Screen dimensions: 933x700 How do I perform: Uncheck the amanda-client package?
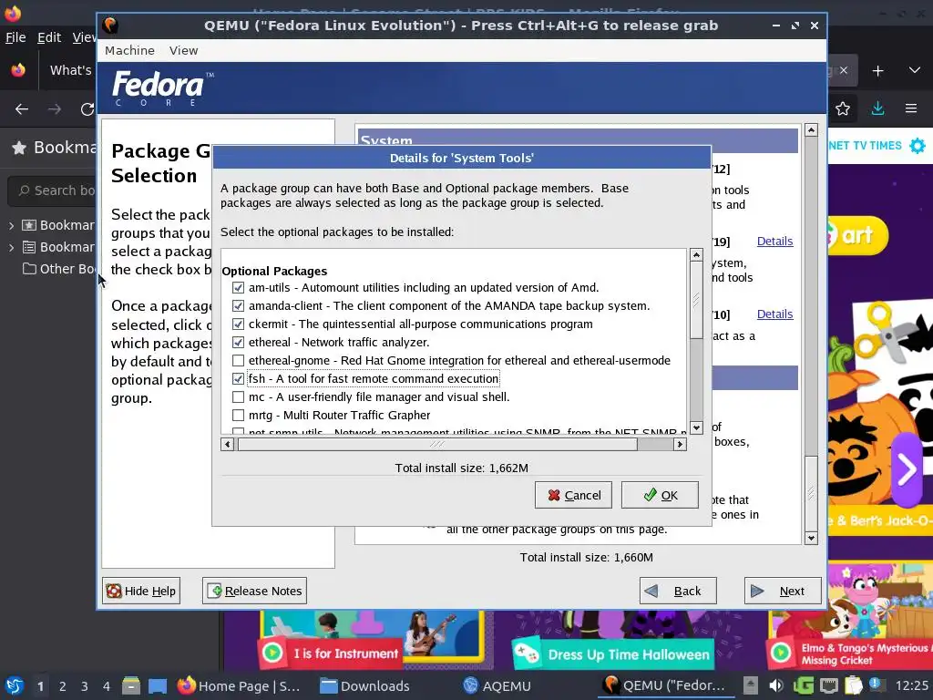click(238, 306)
